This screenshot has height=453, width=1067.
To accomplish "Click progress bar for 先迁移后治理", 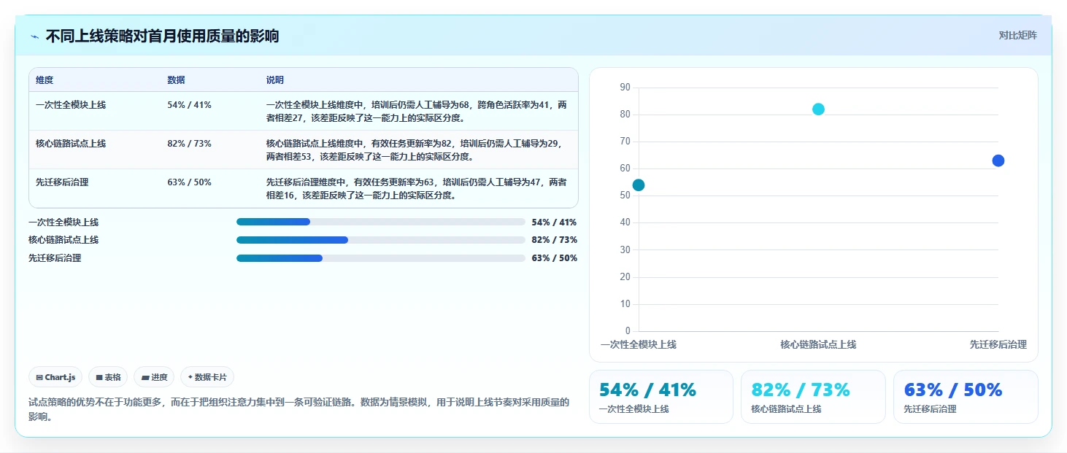I will tap(381, 258).
